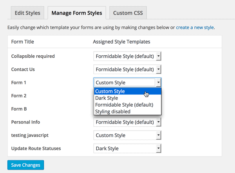This screenshot has width=235, height=173.
Task: Click the Form B row title
Action: (x=19, y=109)
